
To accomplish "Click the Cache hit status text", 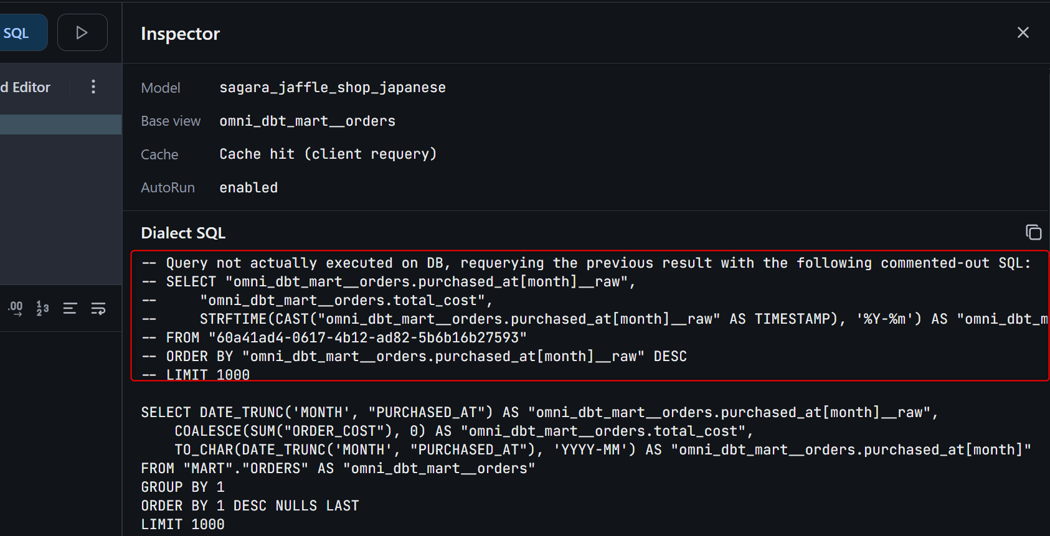I will [328, 154].
